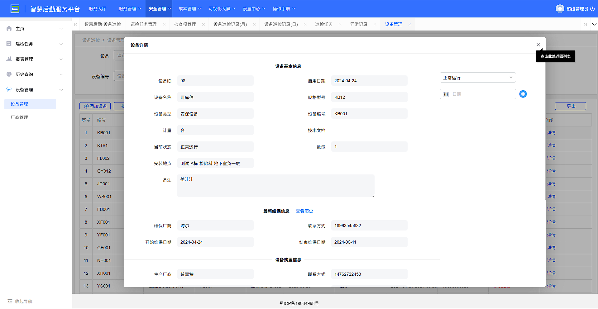Image resolution: width=598 pixels, height=309 pixels.
Task: Click the 维保厂商 field showing 海尔
Action: pos(215,226)
